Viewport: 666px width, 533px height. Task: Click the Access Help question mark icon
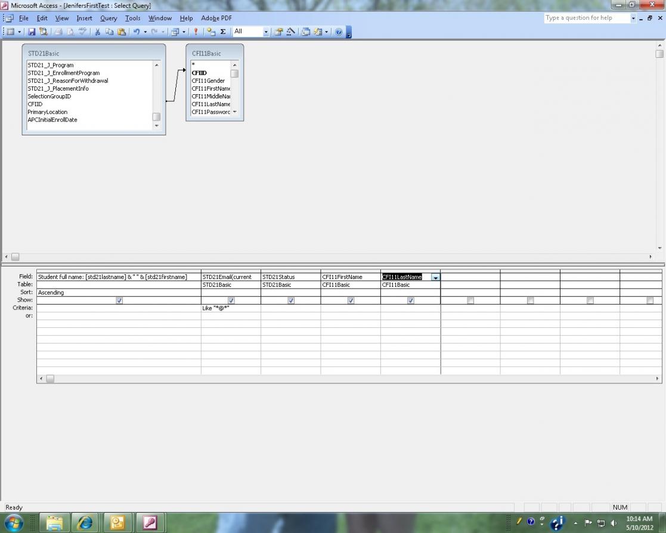[339, 32]
